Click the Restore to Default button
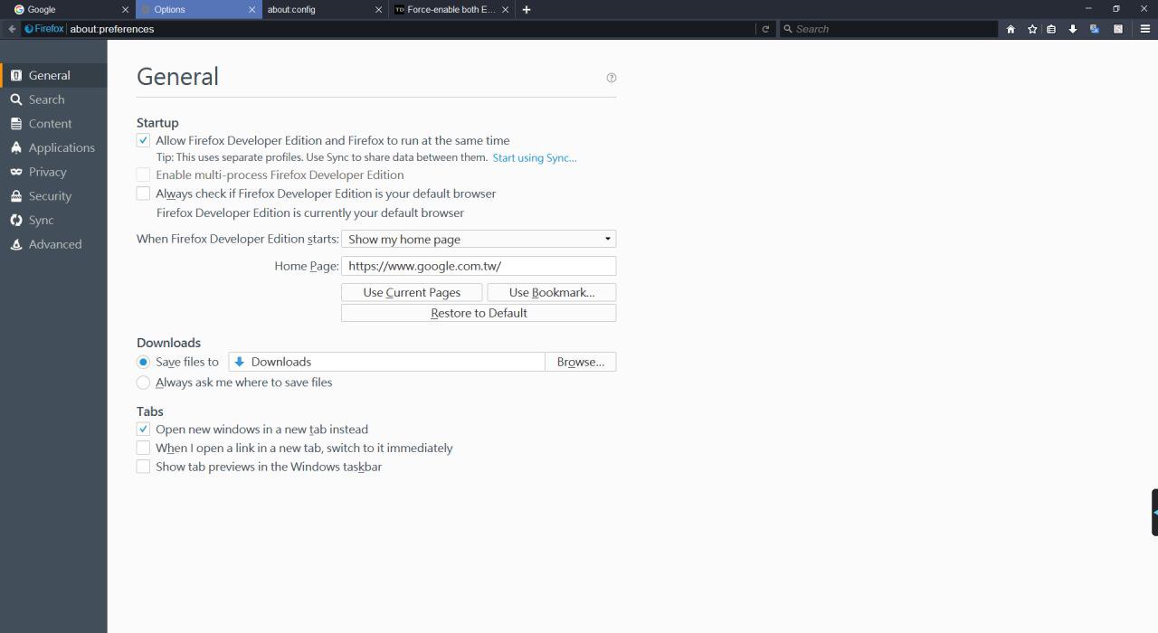1158x633 pixels. click(x=479, y=313)
